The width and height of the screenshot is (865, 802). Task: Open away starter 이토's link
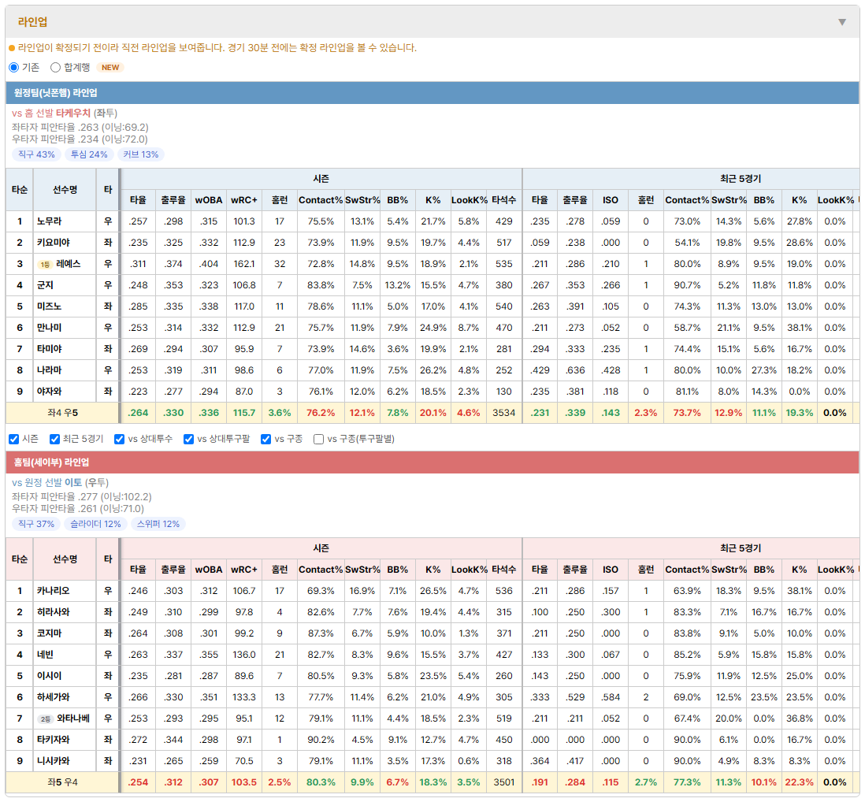(73, 483)
